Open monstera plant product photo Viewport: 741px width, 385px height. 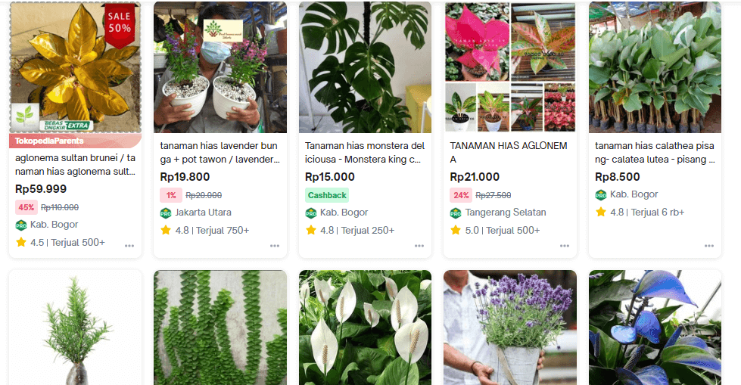pos(365,67)
